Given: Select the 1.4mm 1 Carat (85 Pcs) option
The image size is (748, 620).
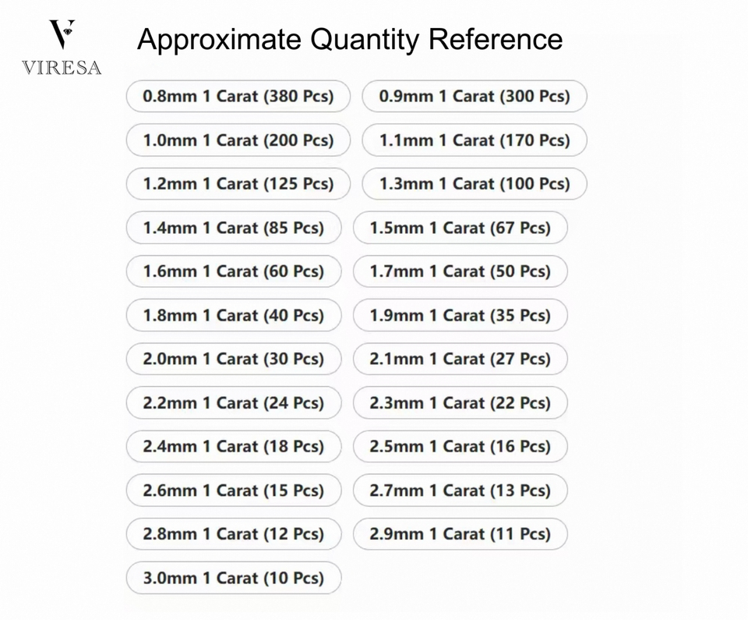Looking at the screenshot, I should click(x=233, y=228).
